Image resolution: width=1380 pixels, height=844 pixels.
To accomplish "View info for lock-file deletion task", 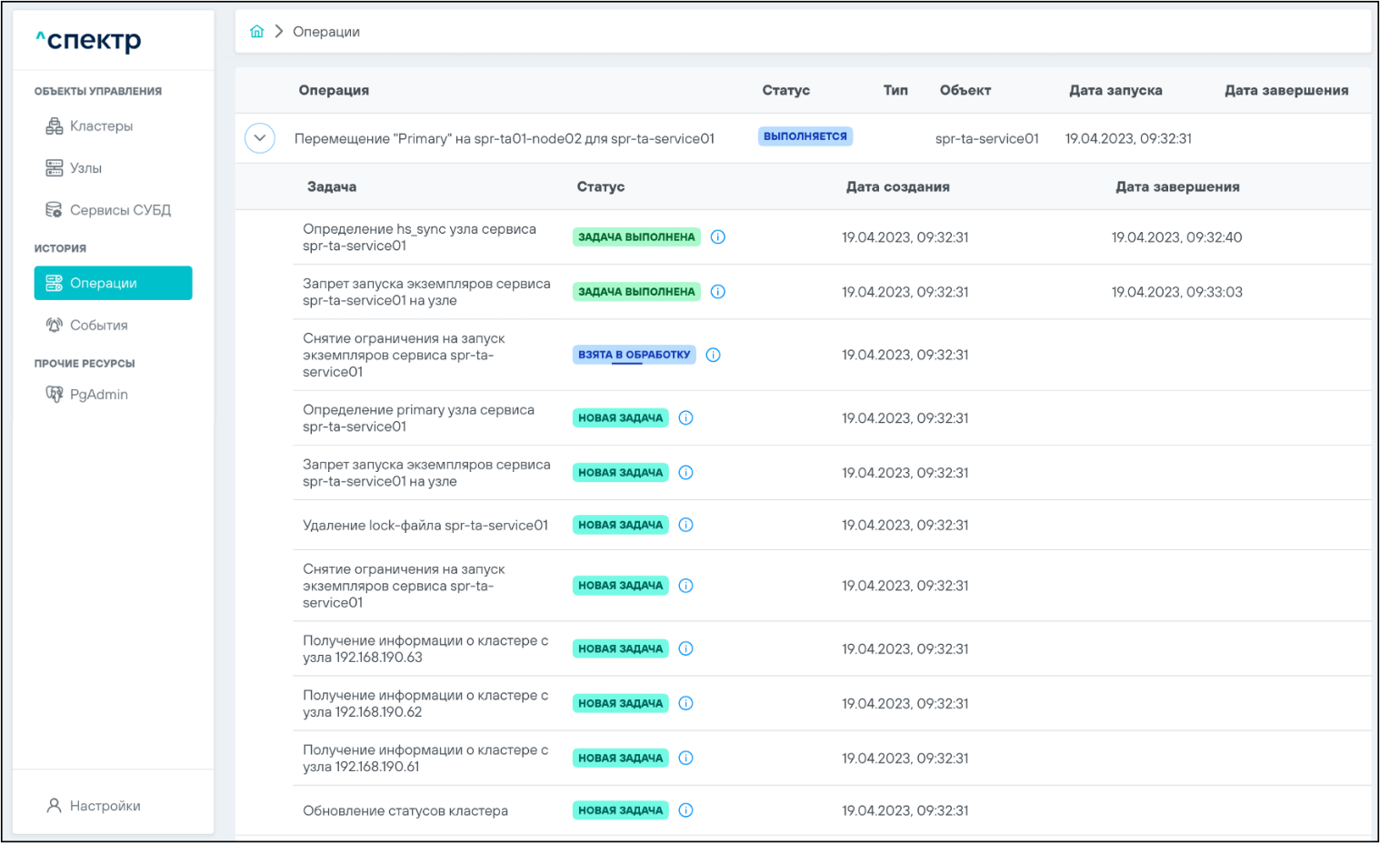I will pyautogui.click(x=686, y=525).
